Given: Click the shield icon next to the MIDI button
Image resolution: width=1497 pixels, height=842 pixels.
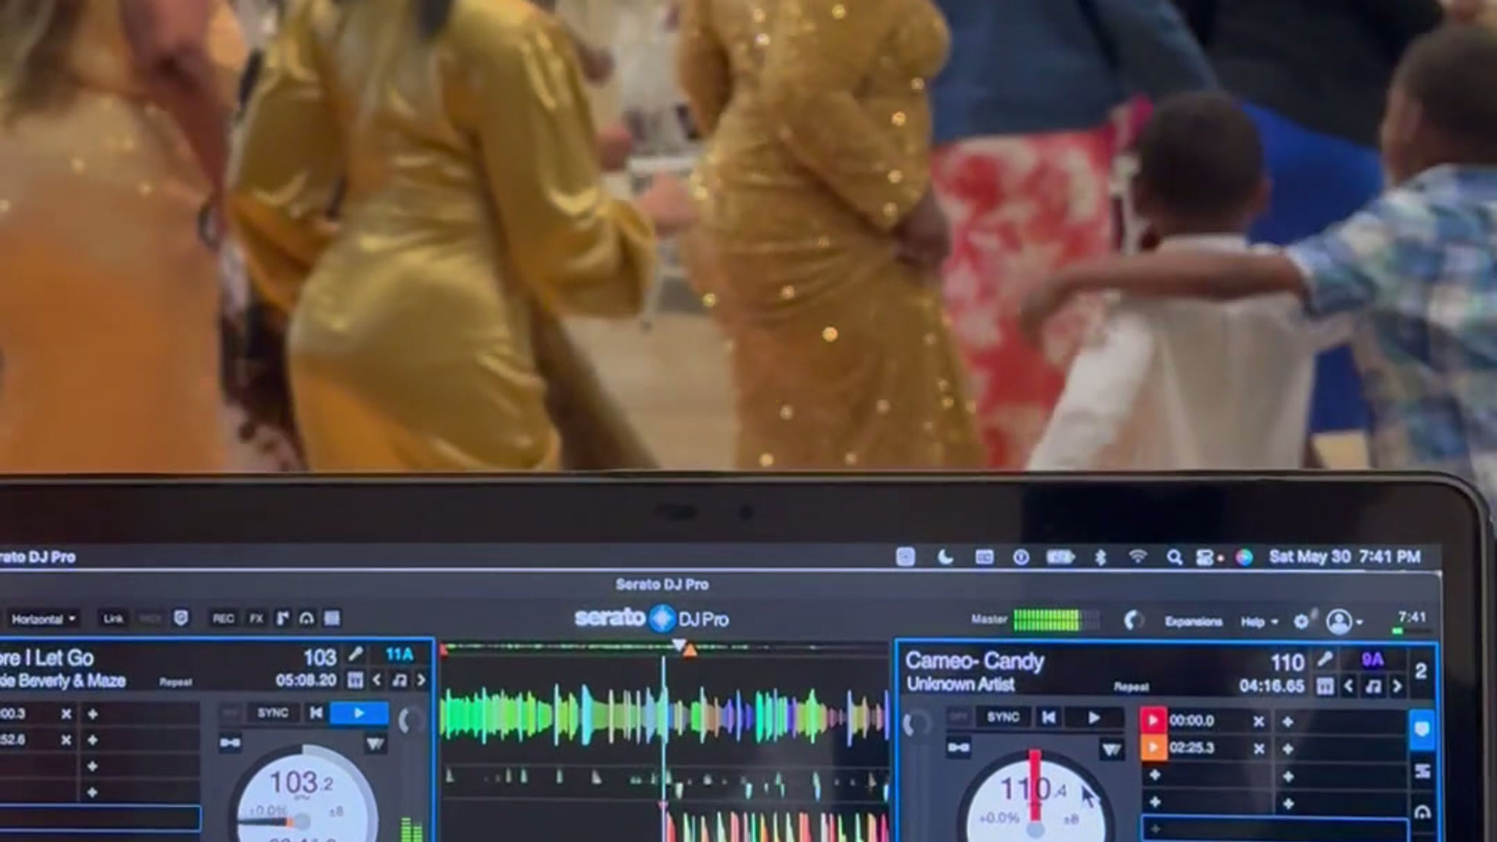Looking at the screenshot, I should point(180,619).
